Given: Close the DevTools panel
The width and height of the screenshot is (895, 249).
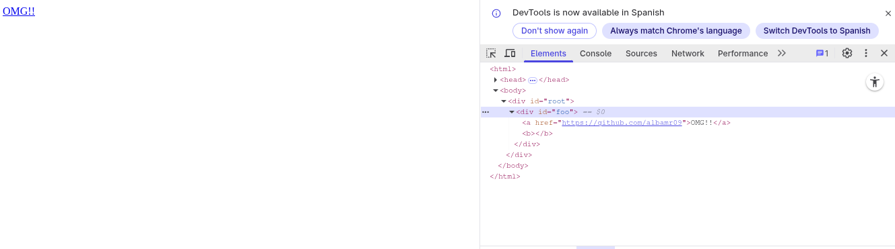Looking at the screenshot, I should pos(884,53).
